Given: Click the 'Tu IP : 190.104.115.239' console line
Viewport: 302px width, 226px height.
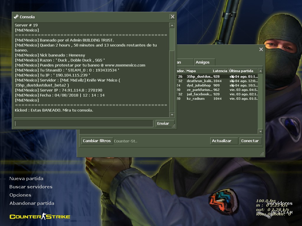Looking at the screenshot, I should 52,75.
